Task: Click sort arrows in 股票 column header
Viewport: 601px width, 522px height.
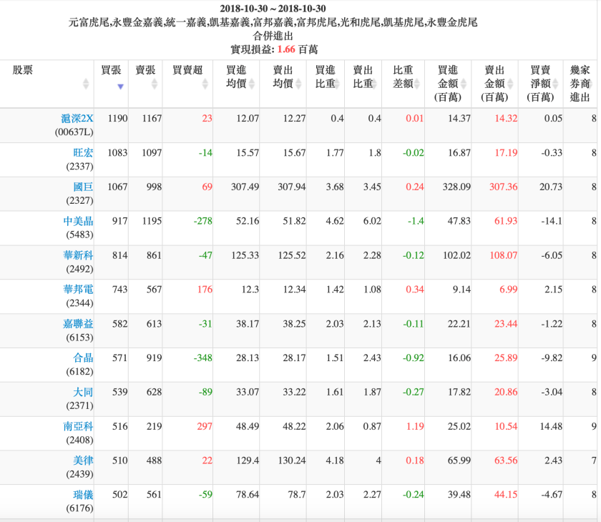Action: (86, 84)
